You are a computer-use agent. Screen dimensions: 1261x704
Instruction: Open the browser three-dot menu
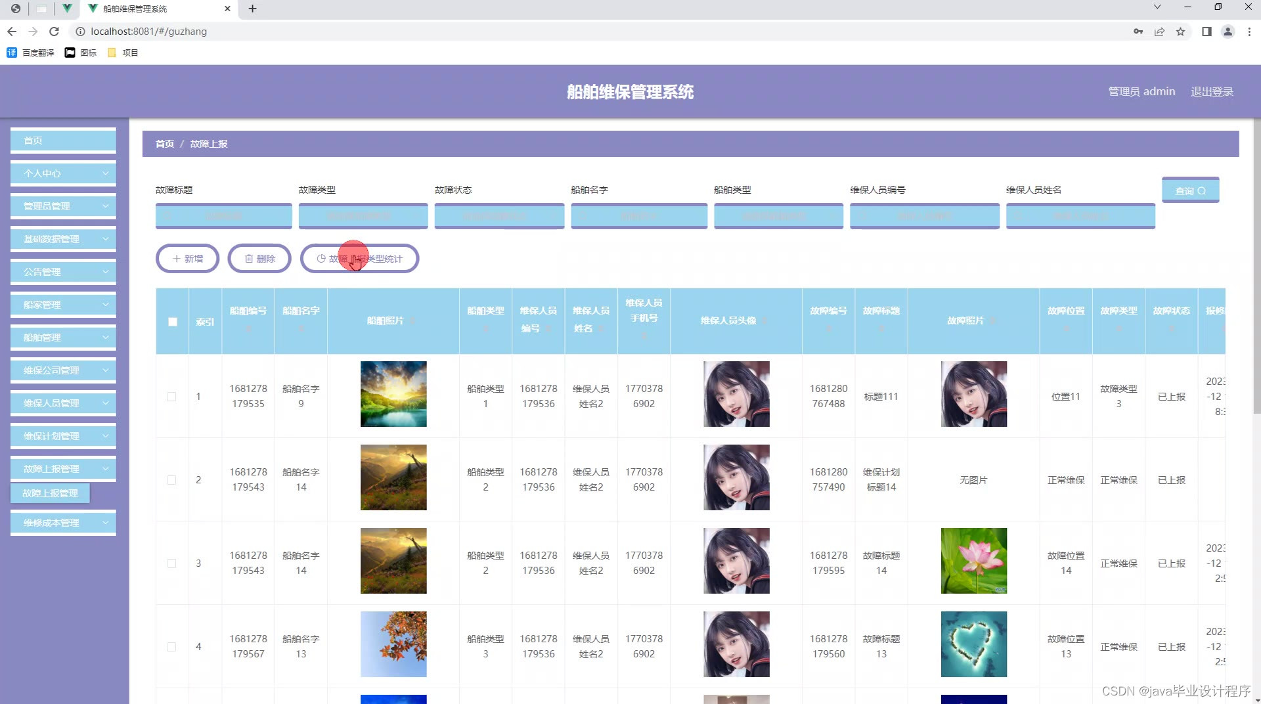[1249, 32]
